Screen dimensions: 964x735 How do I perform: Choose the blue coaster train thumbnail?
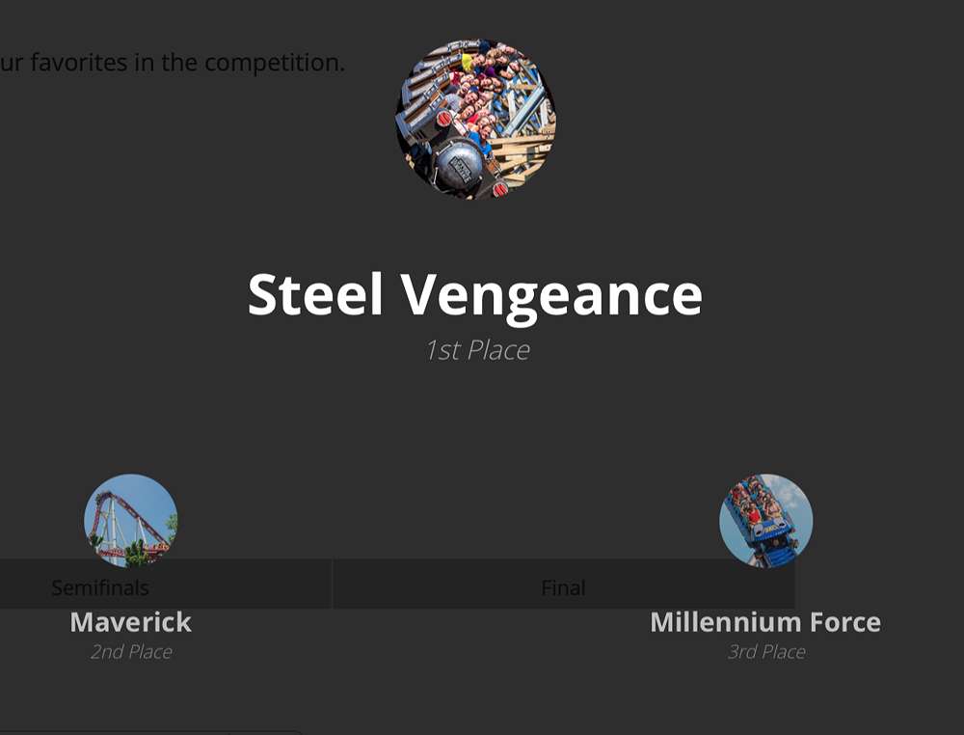point(766,520)
